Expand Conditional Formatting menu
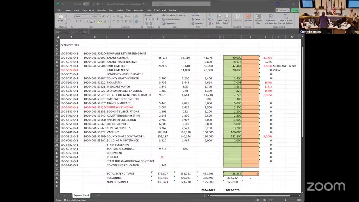The height and width of the screenshot is (202, 359). (175, 15)
